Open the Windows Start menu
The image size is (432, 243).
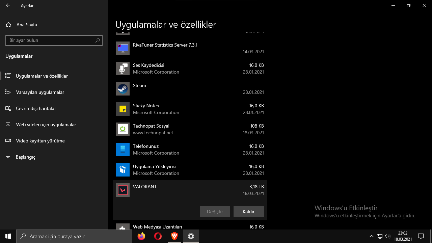(8, 236)
